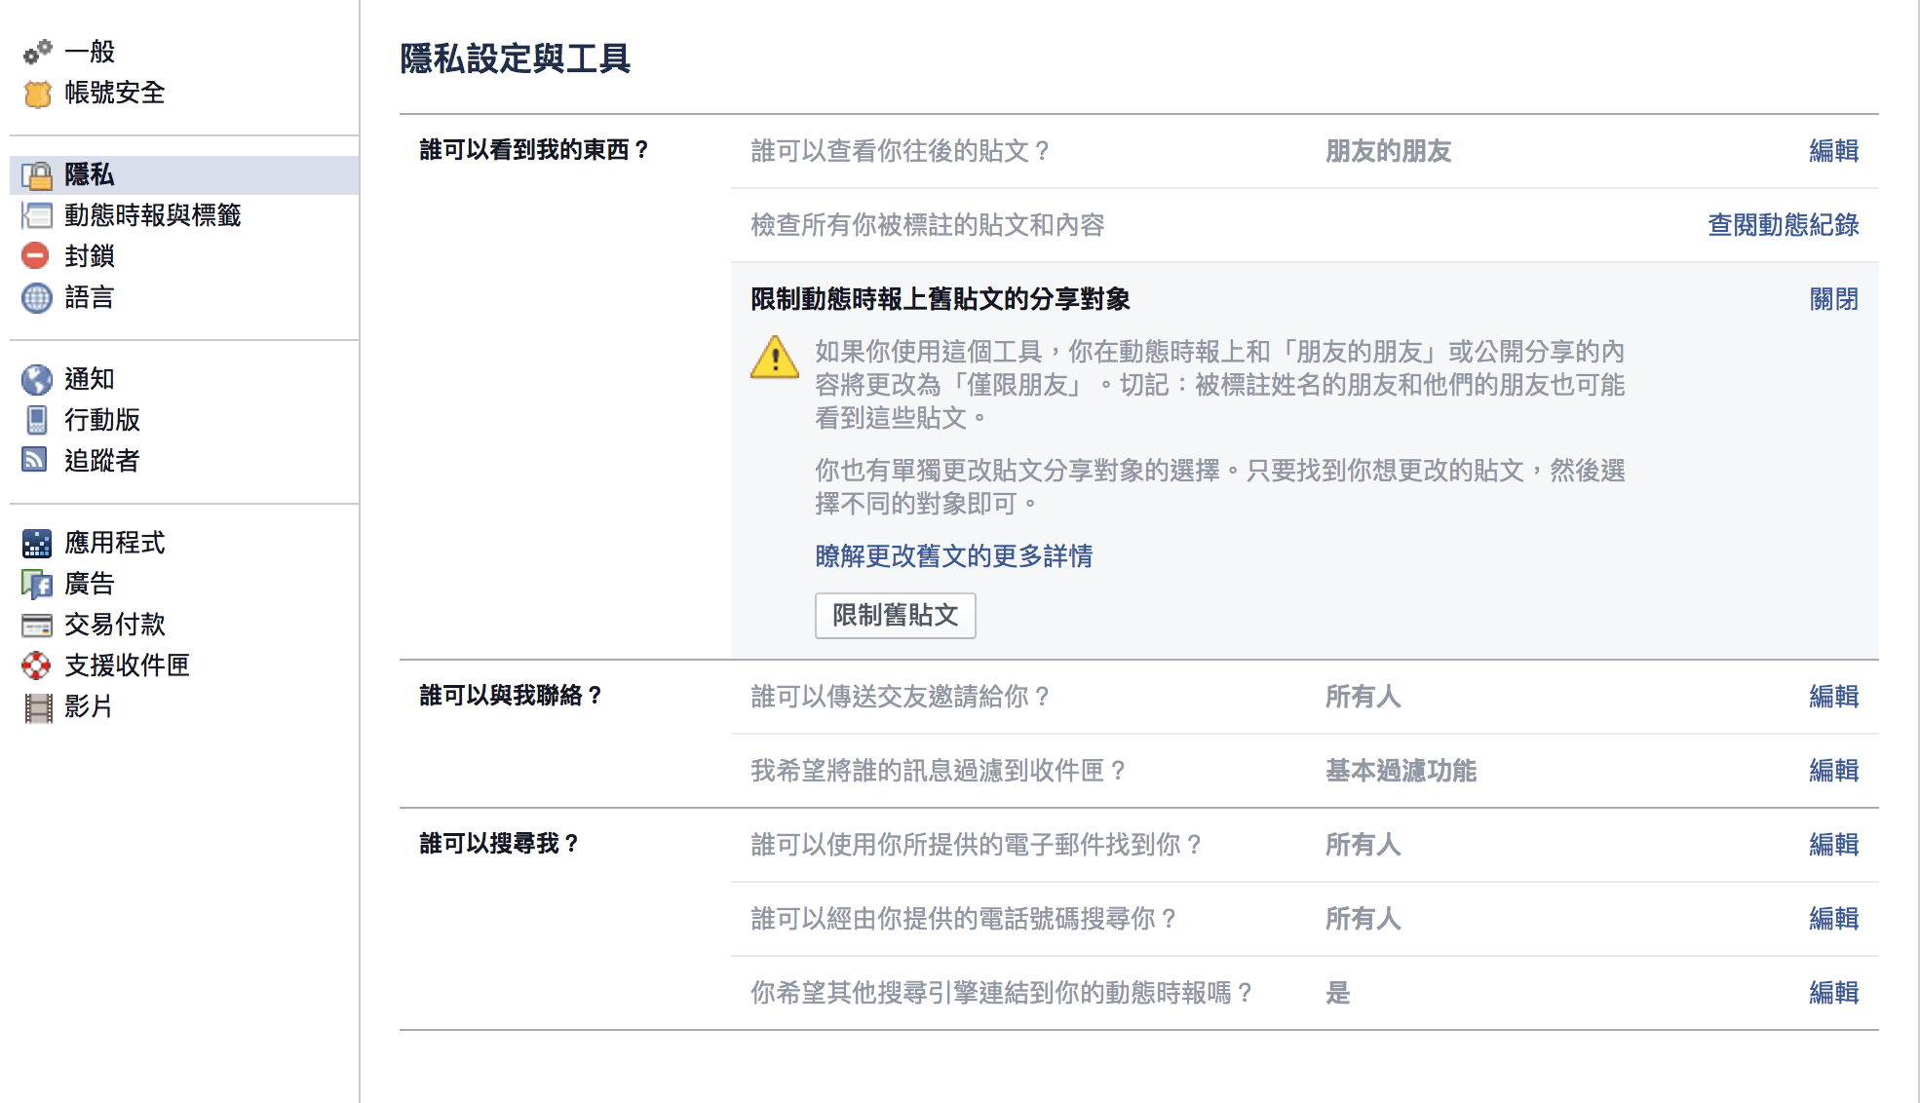1920x1103 pixels.
Task: Click the apps icon beside 應用程式
Action: coord(37,543)
